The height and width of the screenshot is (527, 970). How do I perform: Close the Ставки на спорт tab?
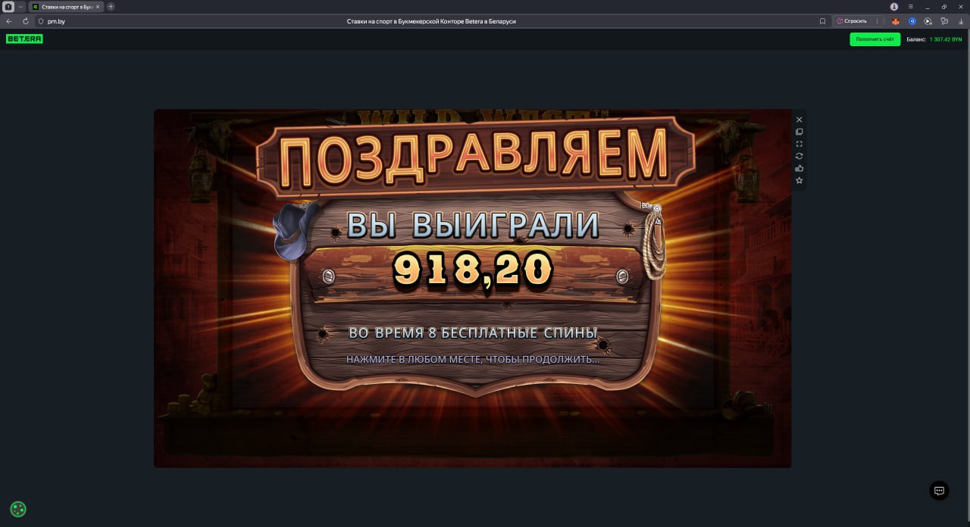click(x=97, y=6)
